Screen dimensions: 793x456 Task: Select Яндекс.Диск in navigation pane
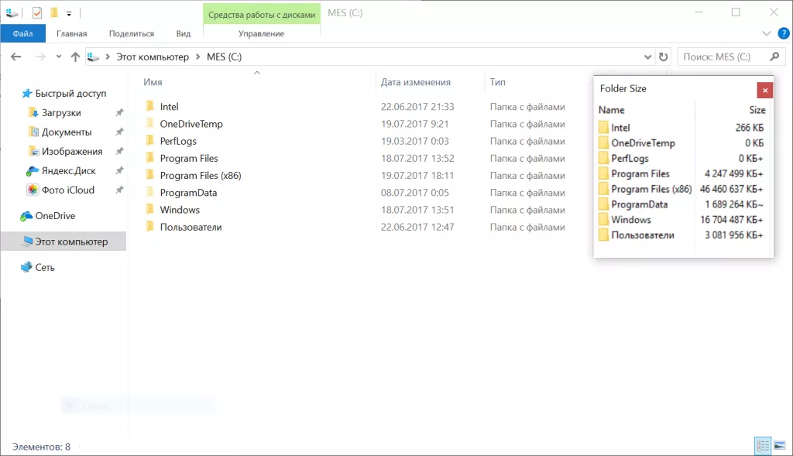click(68, 170)
